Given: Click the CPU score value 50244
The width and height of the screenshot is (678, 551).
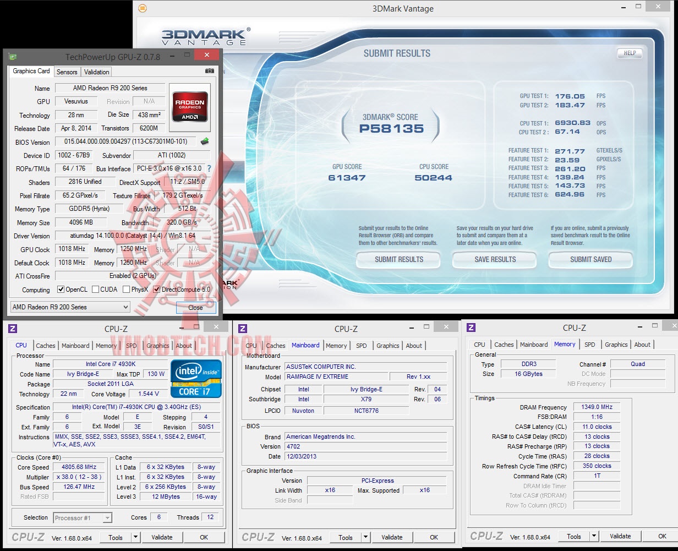Looking at the screenshot, I should [434, 178].
